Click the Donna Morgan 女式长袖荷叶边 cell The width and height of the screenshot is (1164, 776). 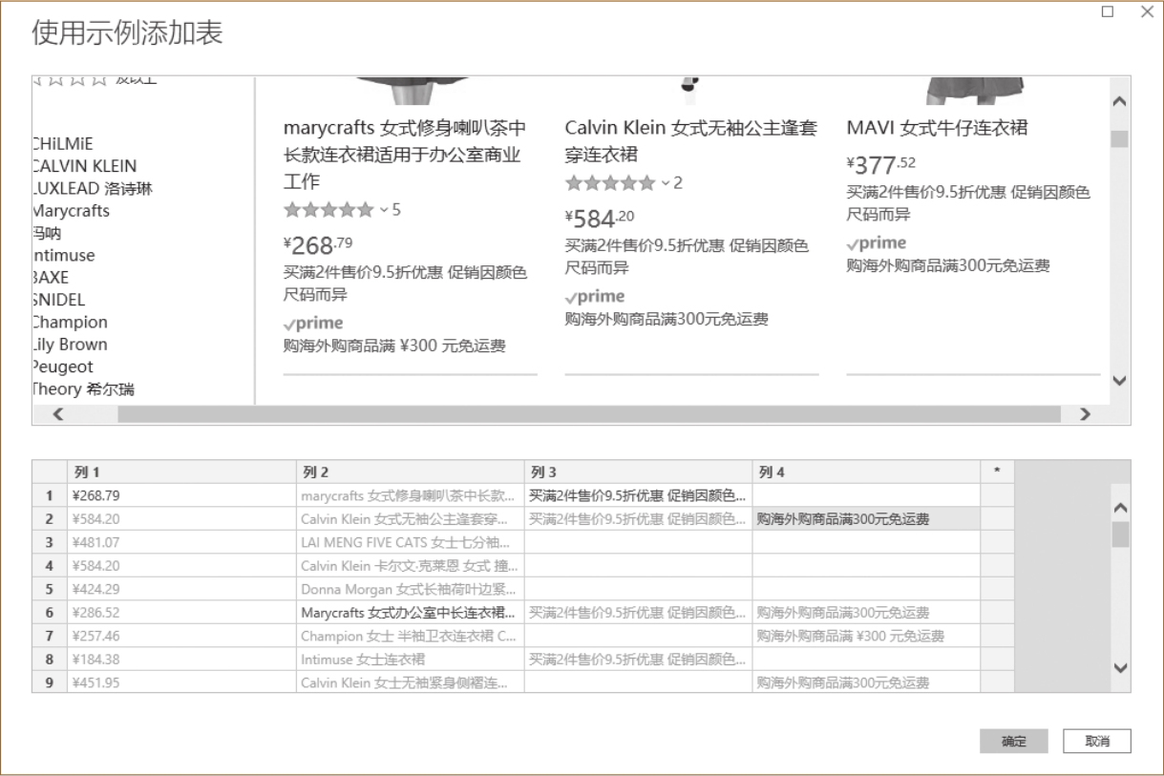(x=410, y=590)
